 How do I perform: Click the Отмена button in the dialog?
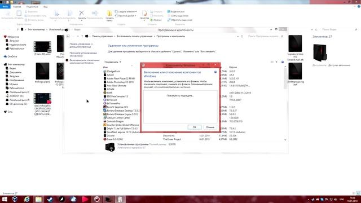(210, 127)
